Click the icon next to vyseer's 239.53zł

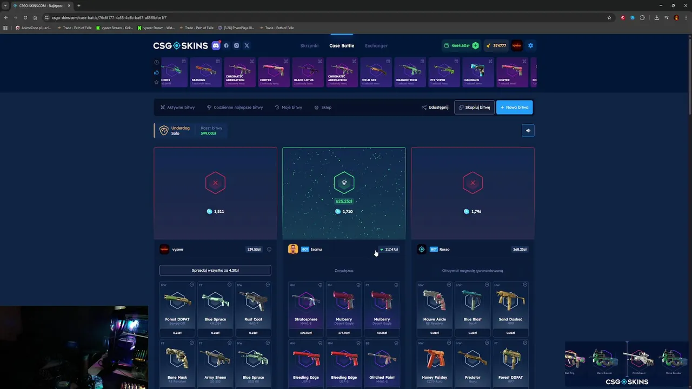point(269,249)
